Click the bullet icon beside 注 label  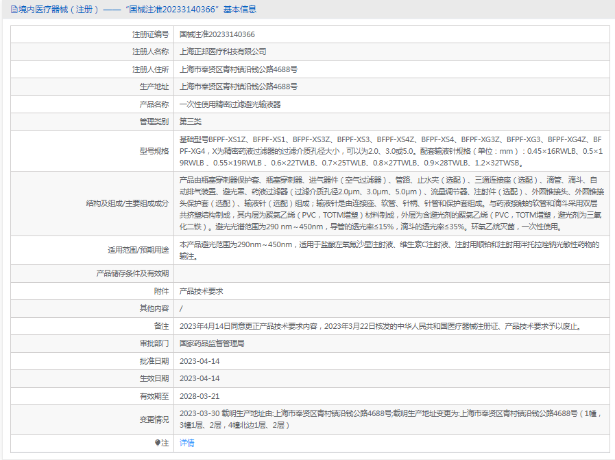click(158, 443)
